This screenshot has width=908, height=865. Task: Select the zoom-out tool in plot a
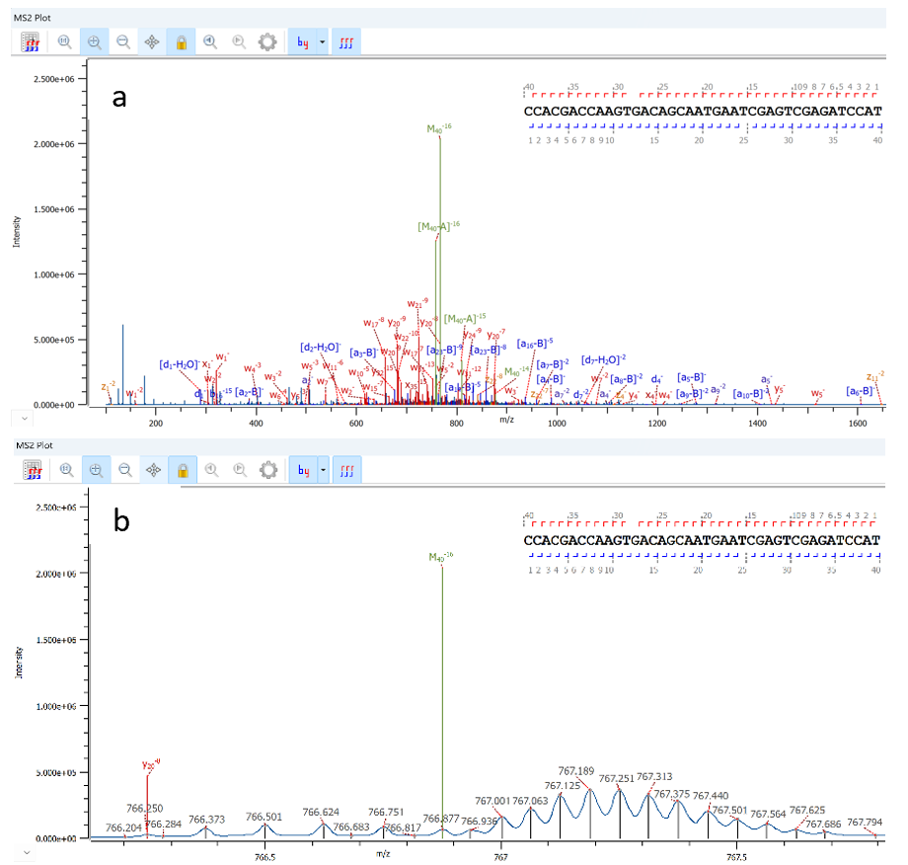tap(123, 42)
